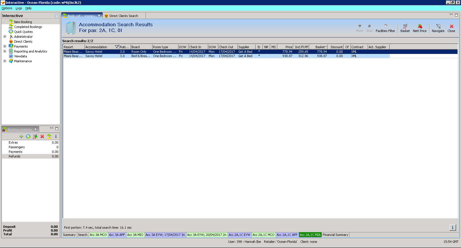Click the blue info icon in Booking contents
Image resolution: width=461 pixels, height=248 pixels.
click(56, 136)
